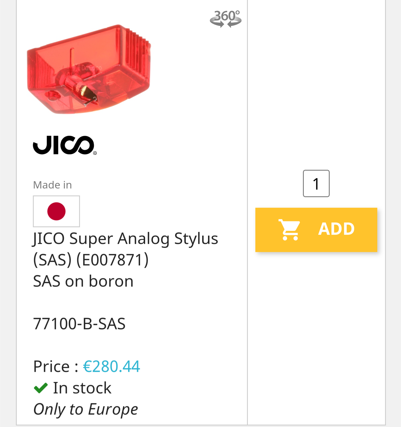Click the green in-stock checkmark
Viewport: 401px width, 427px height.
(41, 388)
